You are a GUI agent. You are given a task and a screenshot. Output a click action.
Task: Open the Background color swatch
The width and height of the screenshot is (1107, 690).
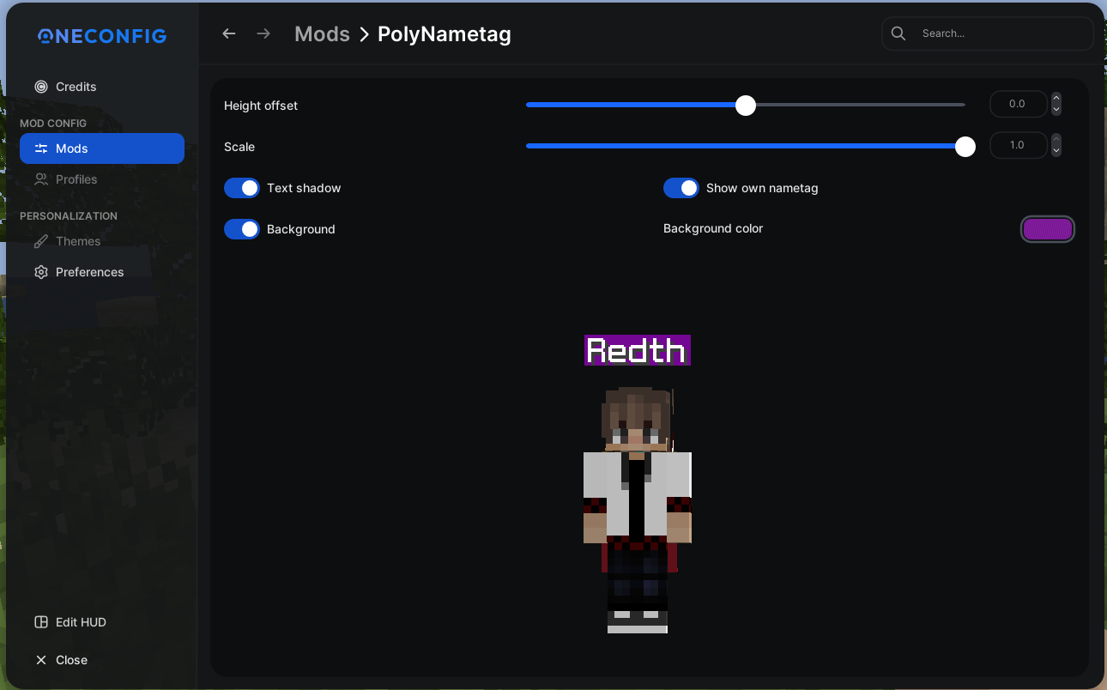coord(1048,229)
